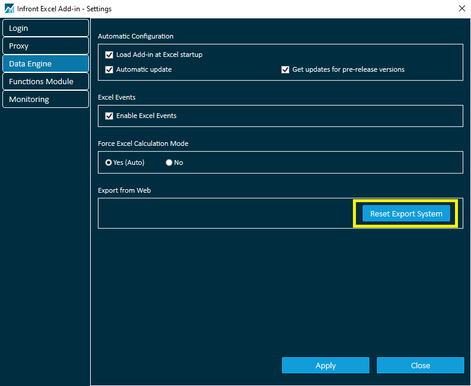
Task: Switch to the Proxy tab
Action: click(x=45, y=46)
